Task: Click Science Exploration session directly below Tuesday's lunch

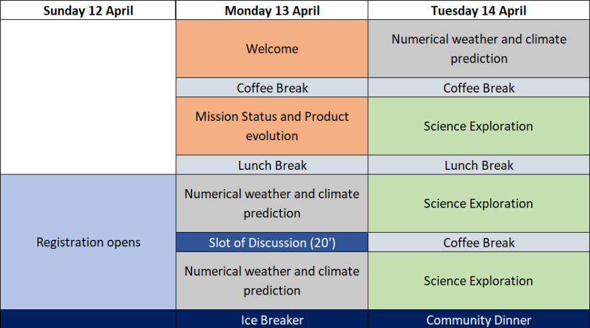Action: tap(479, 203)
